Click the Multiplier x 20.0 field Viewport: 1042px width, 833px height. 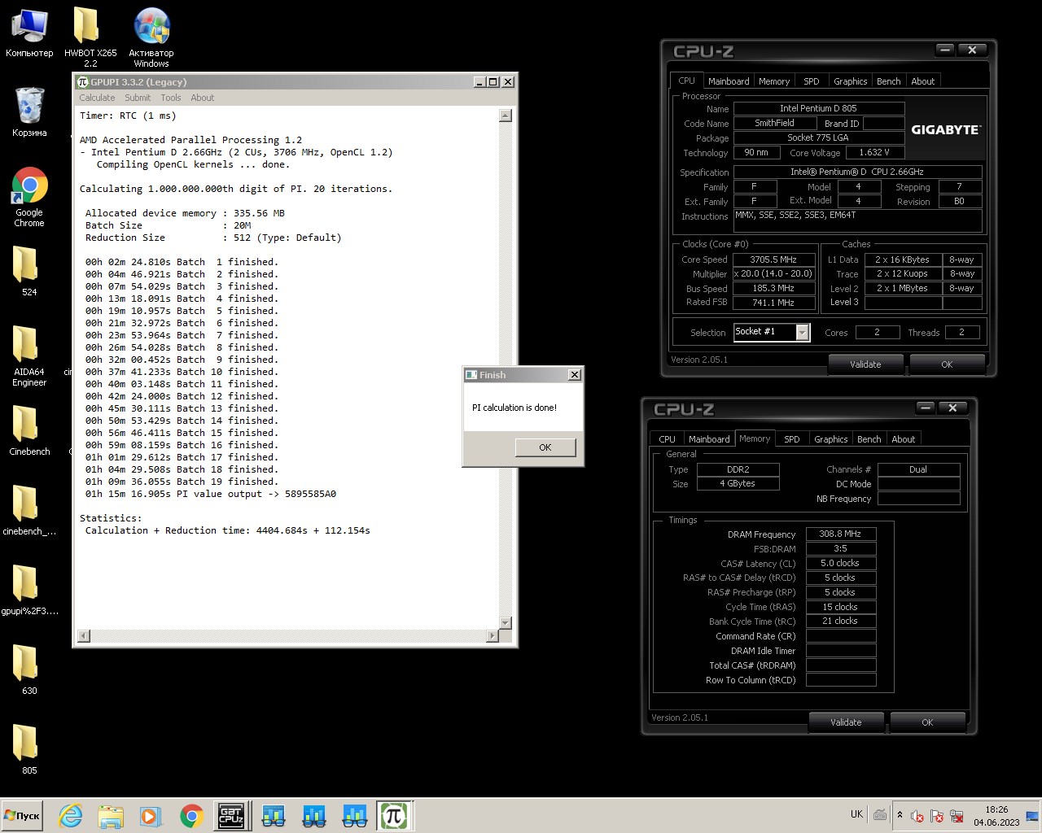pos(773,274)
